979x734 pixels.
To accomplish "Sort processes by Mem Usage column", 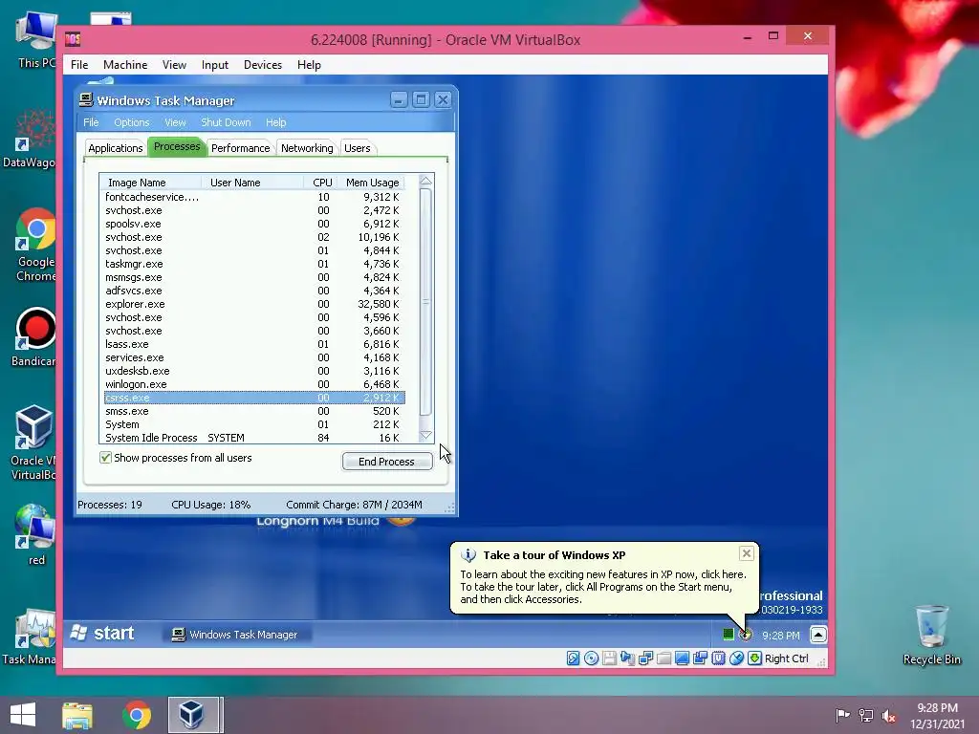I will point(373,183).
